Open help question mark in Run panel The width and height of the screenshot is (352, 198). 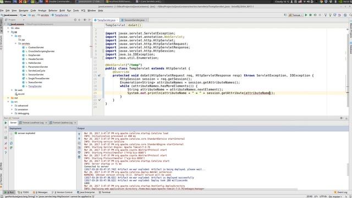point(5,153)
